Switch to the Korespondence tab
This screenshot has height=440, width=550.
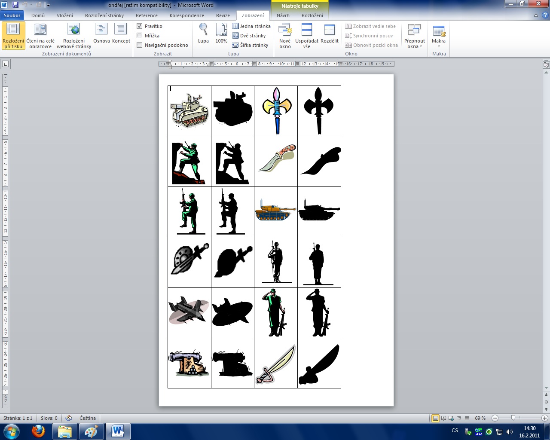(187, 15)
